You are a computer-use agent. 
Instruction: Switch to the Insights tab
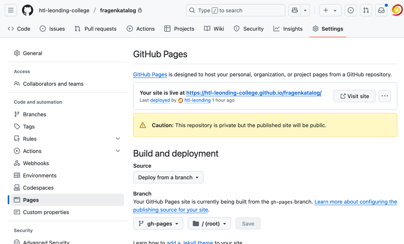[x=288, y=29]
